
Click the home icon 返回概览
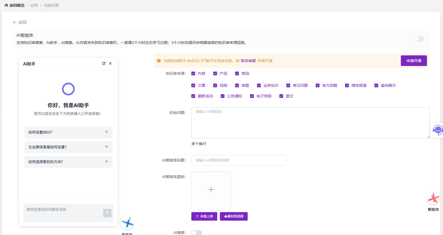[x=6, y=5]
